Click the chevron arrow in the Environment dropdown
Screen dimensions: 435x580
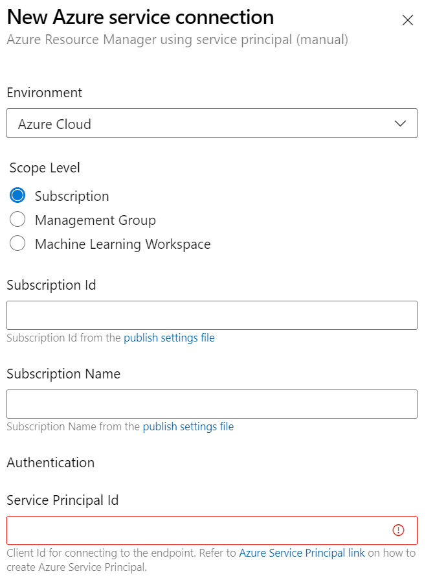pyautogui.click(x=400, y=123)
